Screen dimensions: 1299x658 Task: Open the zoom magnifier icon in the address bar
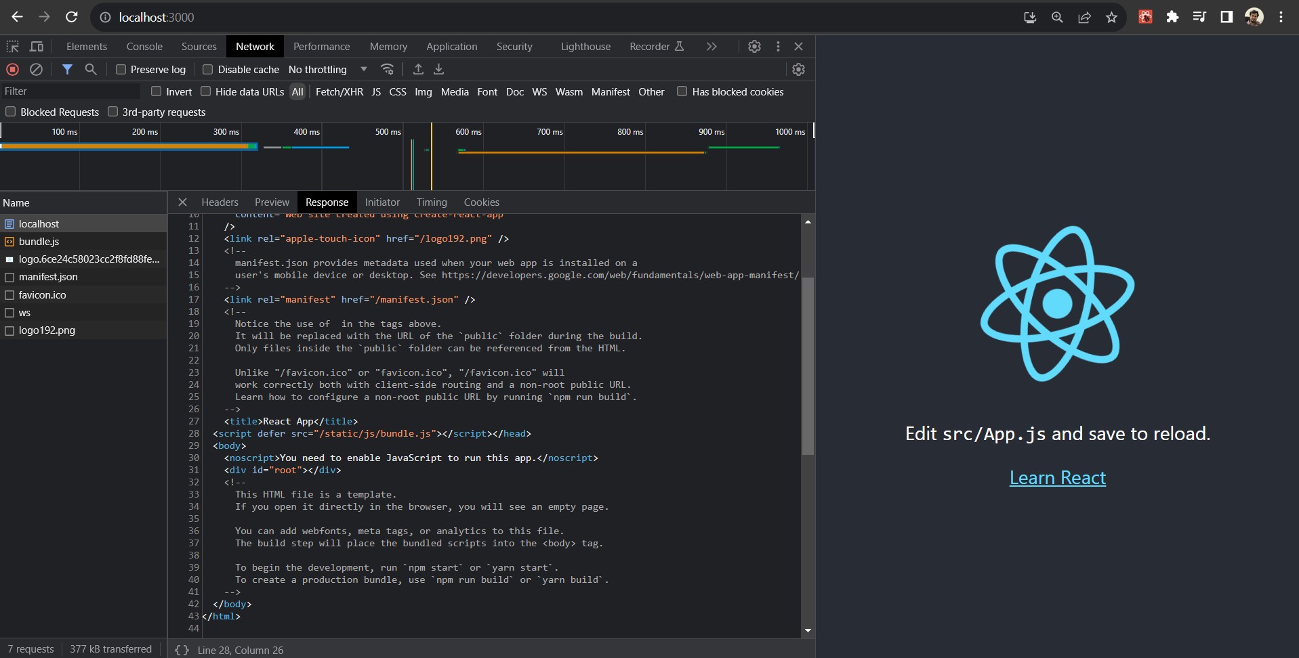point(1057,18)
